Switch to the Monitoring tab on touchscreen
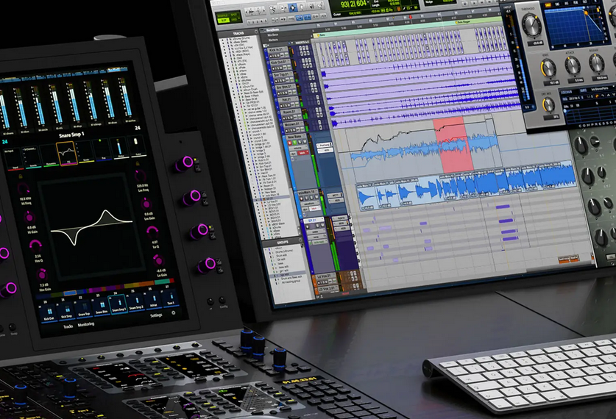This screenshot has height=419, width=616. click(85, 324)
